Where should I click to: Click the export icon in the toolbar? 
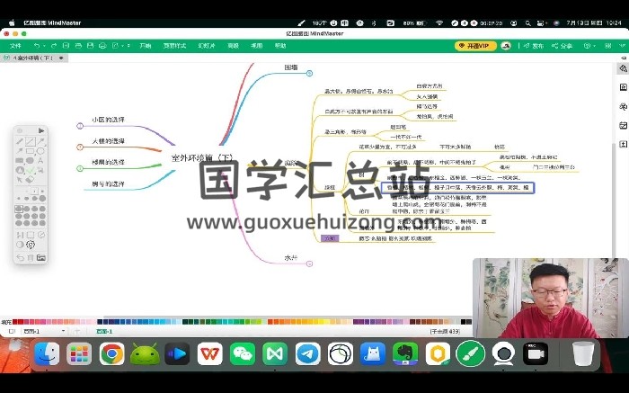point(116,46)
